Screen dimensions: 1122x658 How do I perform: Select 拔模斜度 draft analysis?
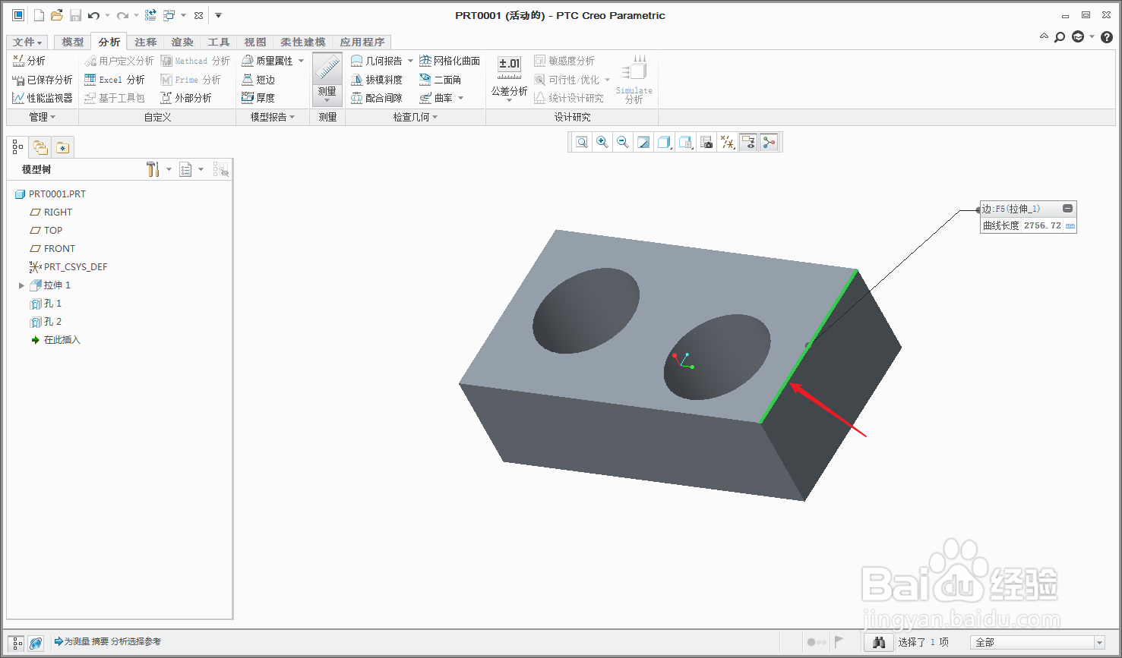[377, 80]
